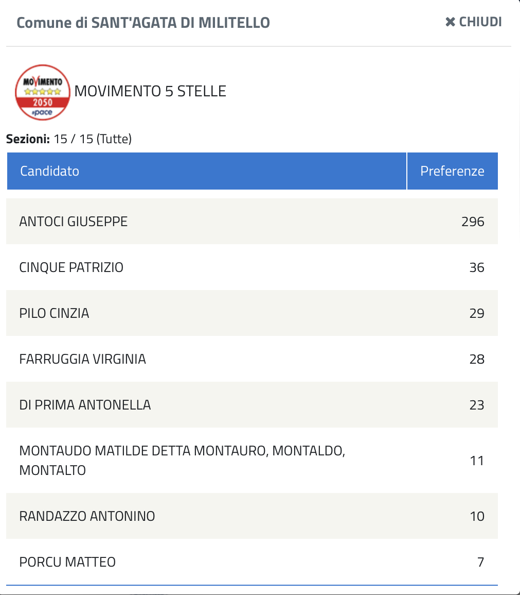Image resolution: width=520 pixels, height=595 pixels.
Task: Click the Candidato column header
Action: tap(50, 171)
